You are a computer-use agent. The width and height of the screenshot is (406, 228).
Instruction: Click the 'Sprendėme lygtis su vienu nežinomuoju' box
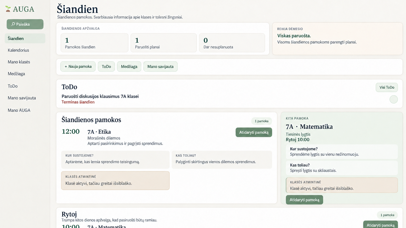pos(342,152)
